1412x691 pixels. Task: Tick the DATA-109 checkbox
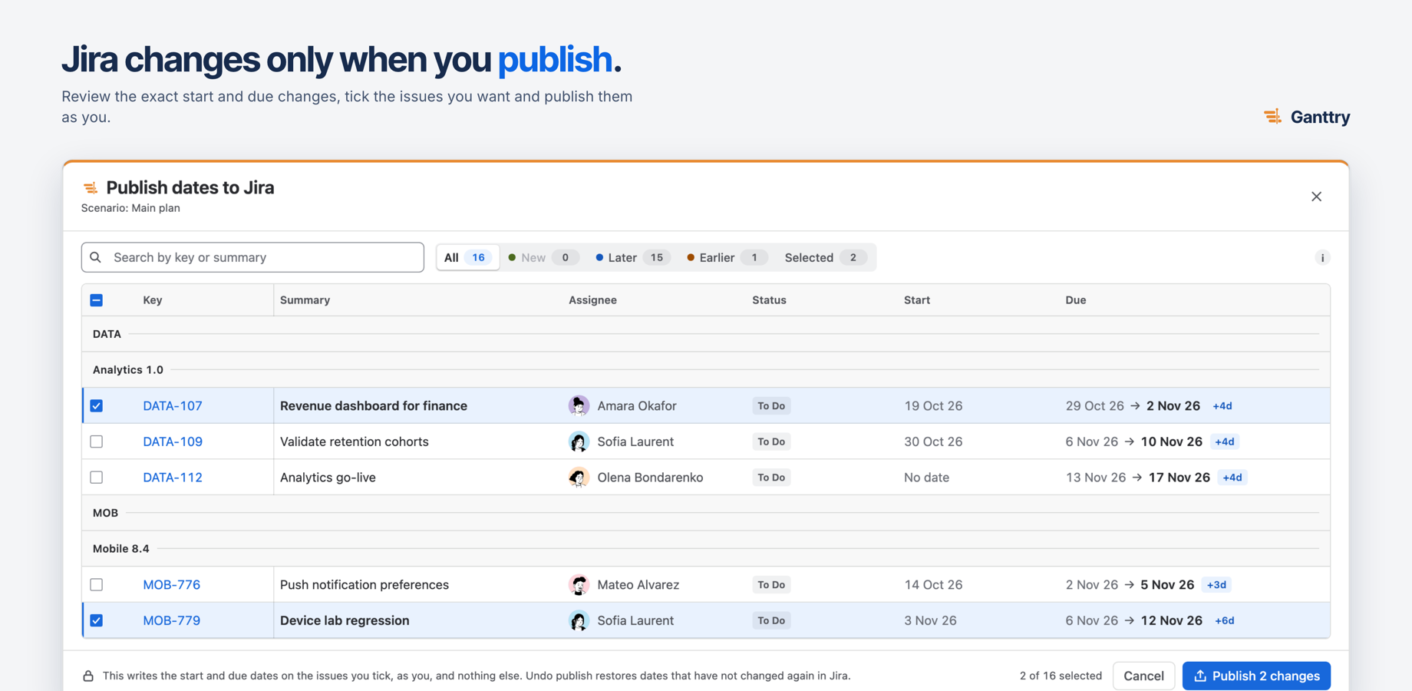[x=97, y=441]
